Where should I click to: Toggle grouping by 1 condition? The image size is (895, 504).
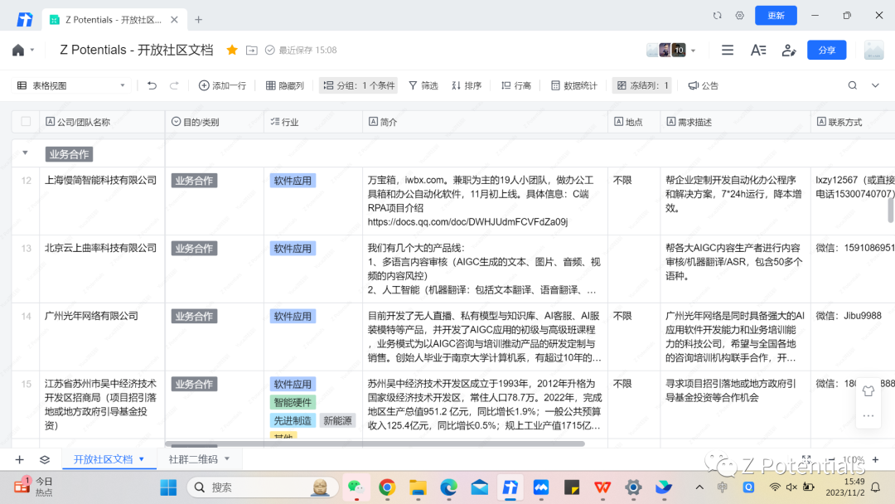coord(359,85)
